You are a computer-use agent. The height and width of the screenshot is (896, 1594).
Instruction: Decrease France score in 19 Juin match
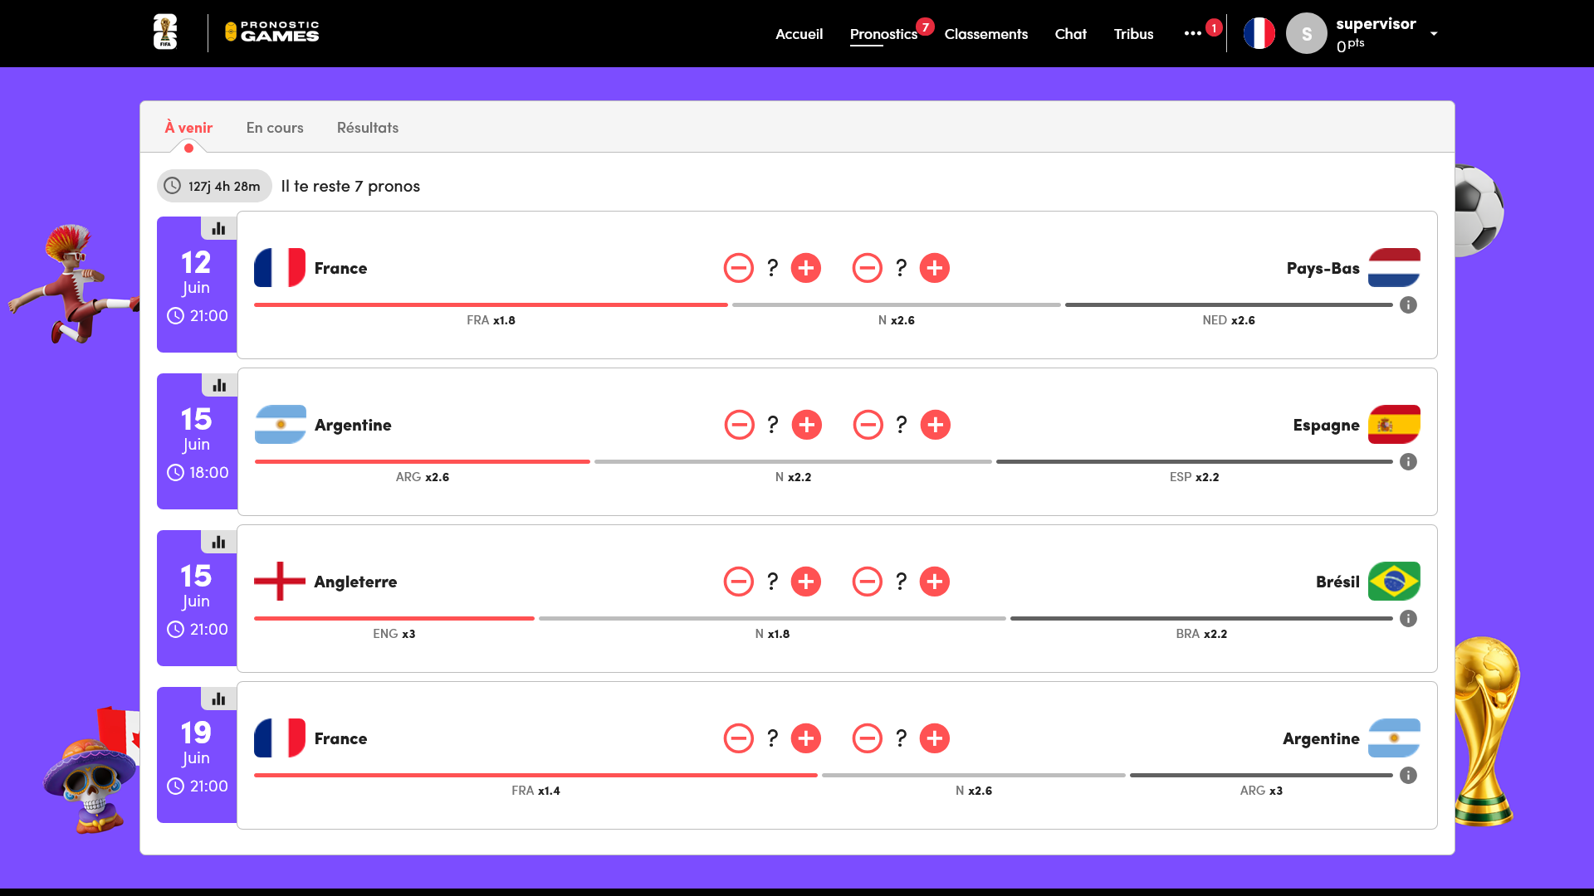click(x=738, y=738)
